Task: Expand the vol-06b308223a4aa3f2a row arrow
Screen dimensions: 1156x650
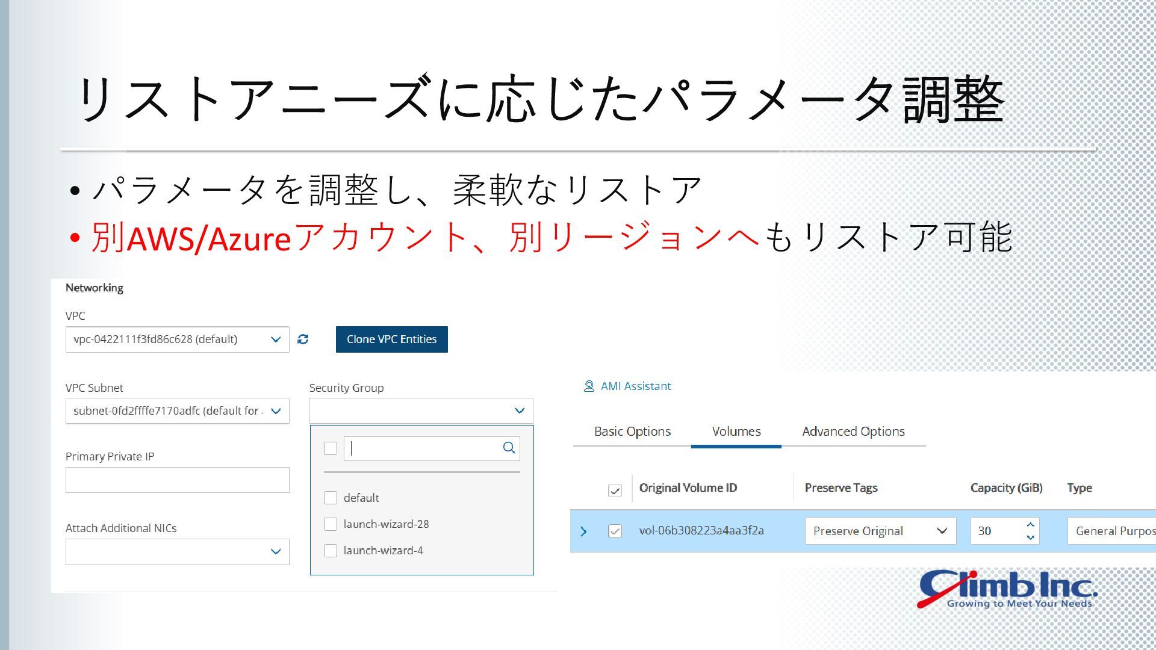Action: (x=583, y=531)
